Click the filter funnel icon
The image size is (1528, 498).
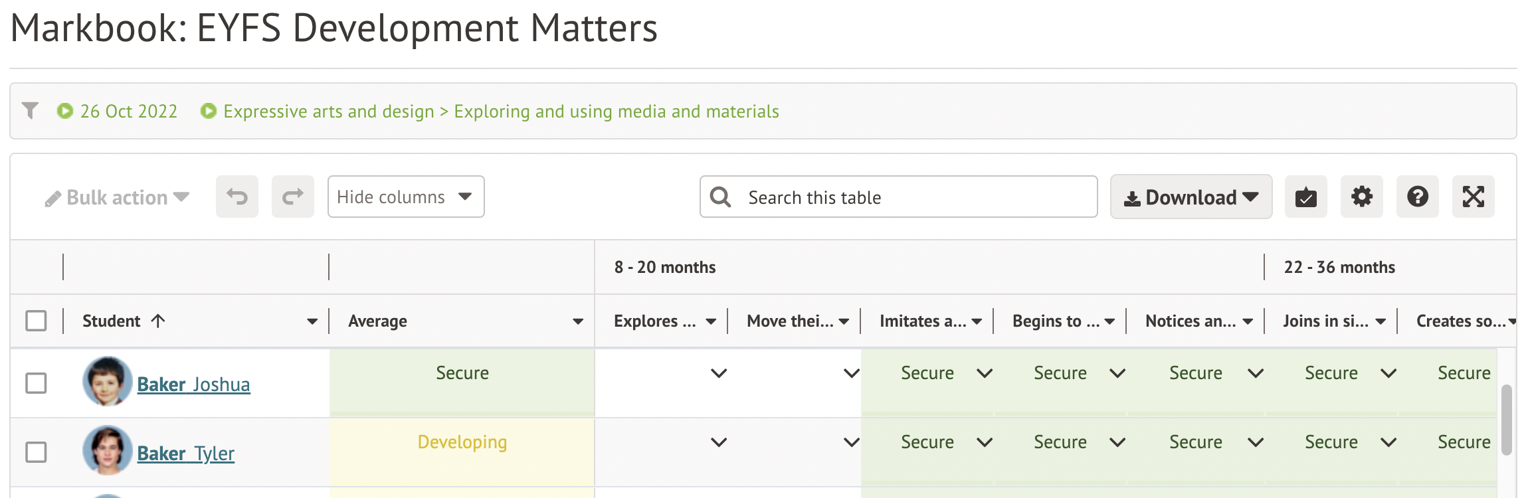pyautogui.click(x=30, y=110)
